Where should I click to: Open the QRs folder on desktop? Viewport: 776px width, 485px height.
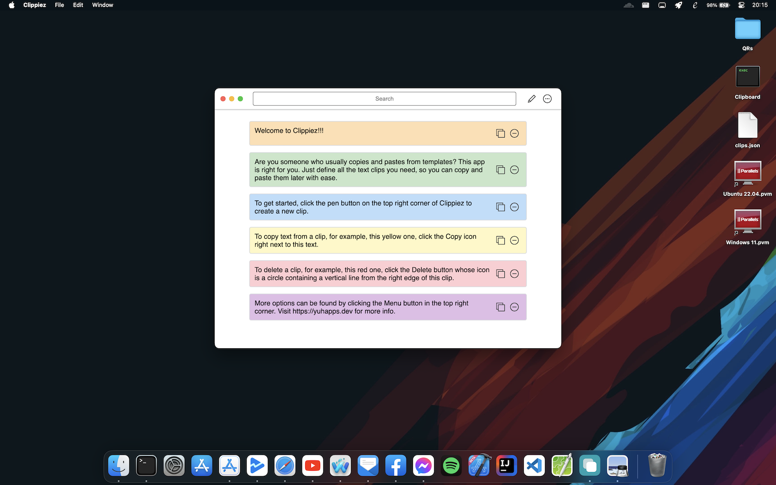tap(747, 29)
